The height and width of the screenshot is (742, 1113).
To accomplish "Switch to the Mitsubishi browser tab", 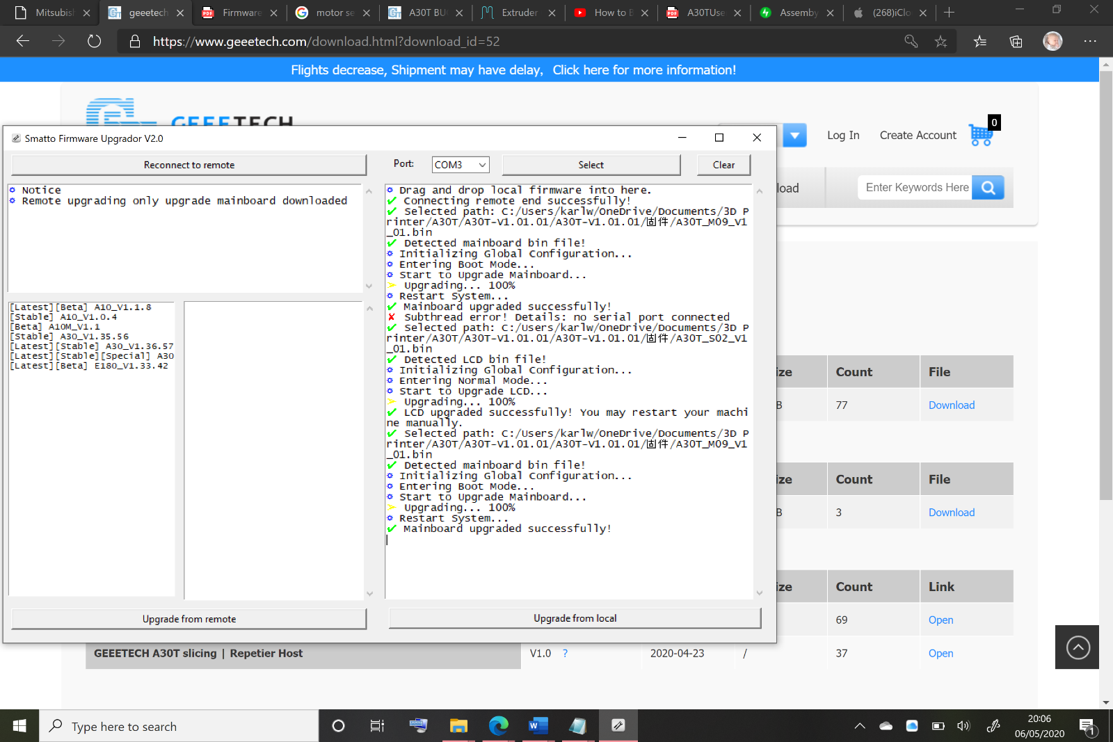I will point(54,13).
